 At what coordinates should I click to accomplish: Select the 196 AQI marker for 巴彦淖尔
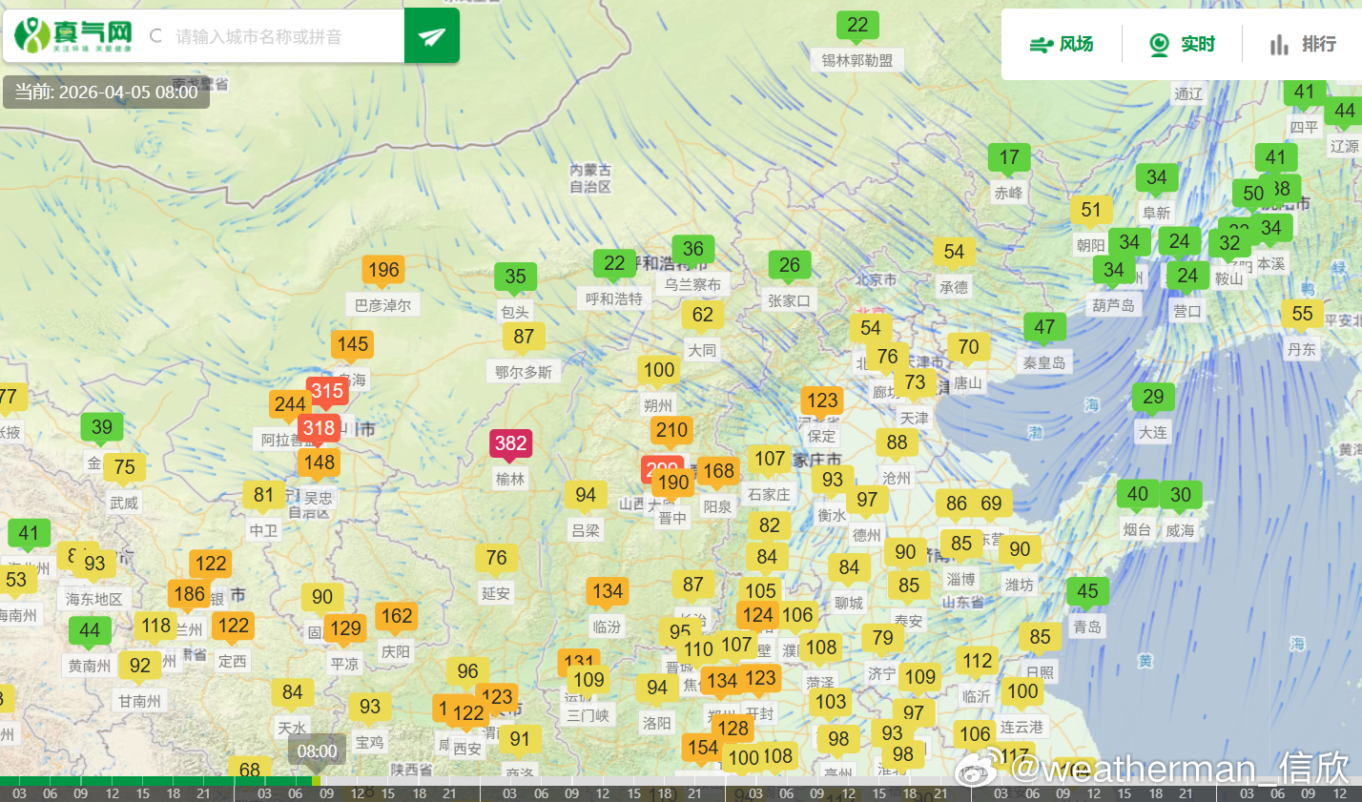tap(383, 271)
